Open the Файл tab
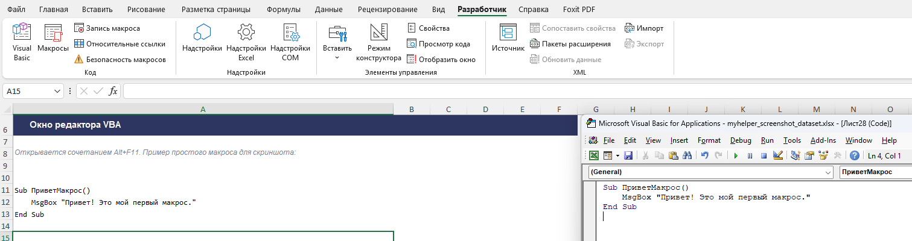Image resolution: width=912 pixels, height=241 pixels. 16,10
